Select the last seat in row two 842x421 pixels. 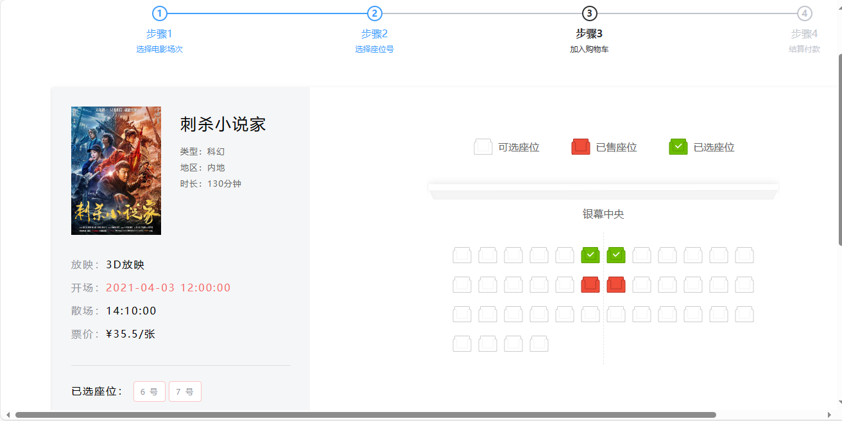coord(744,285)
